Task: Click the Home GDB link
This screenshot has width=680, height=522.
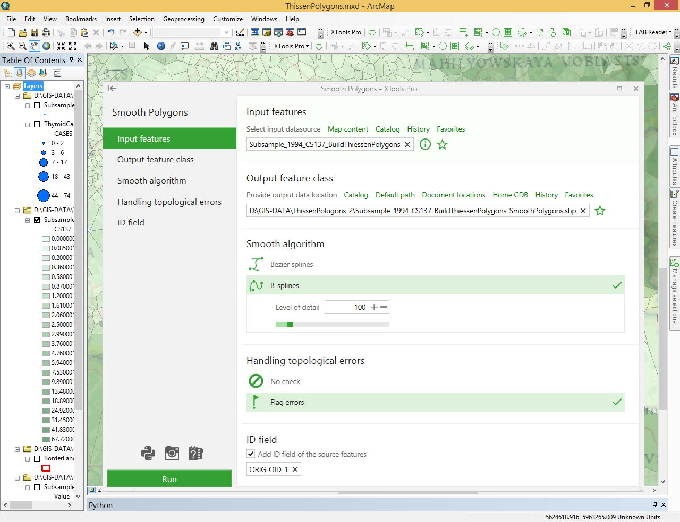Action: coord(510,195)
